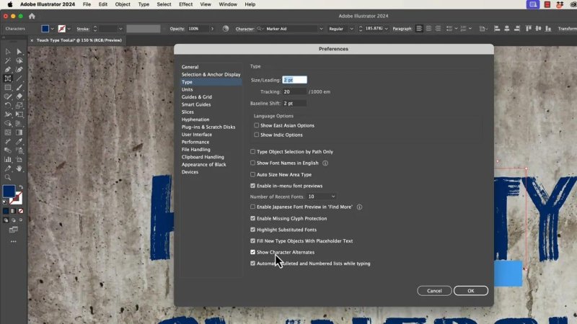Click the Home icon
The width and height of the screenshot is (577, 324).
tap(32, 16)
